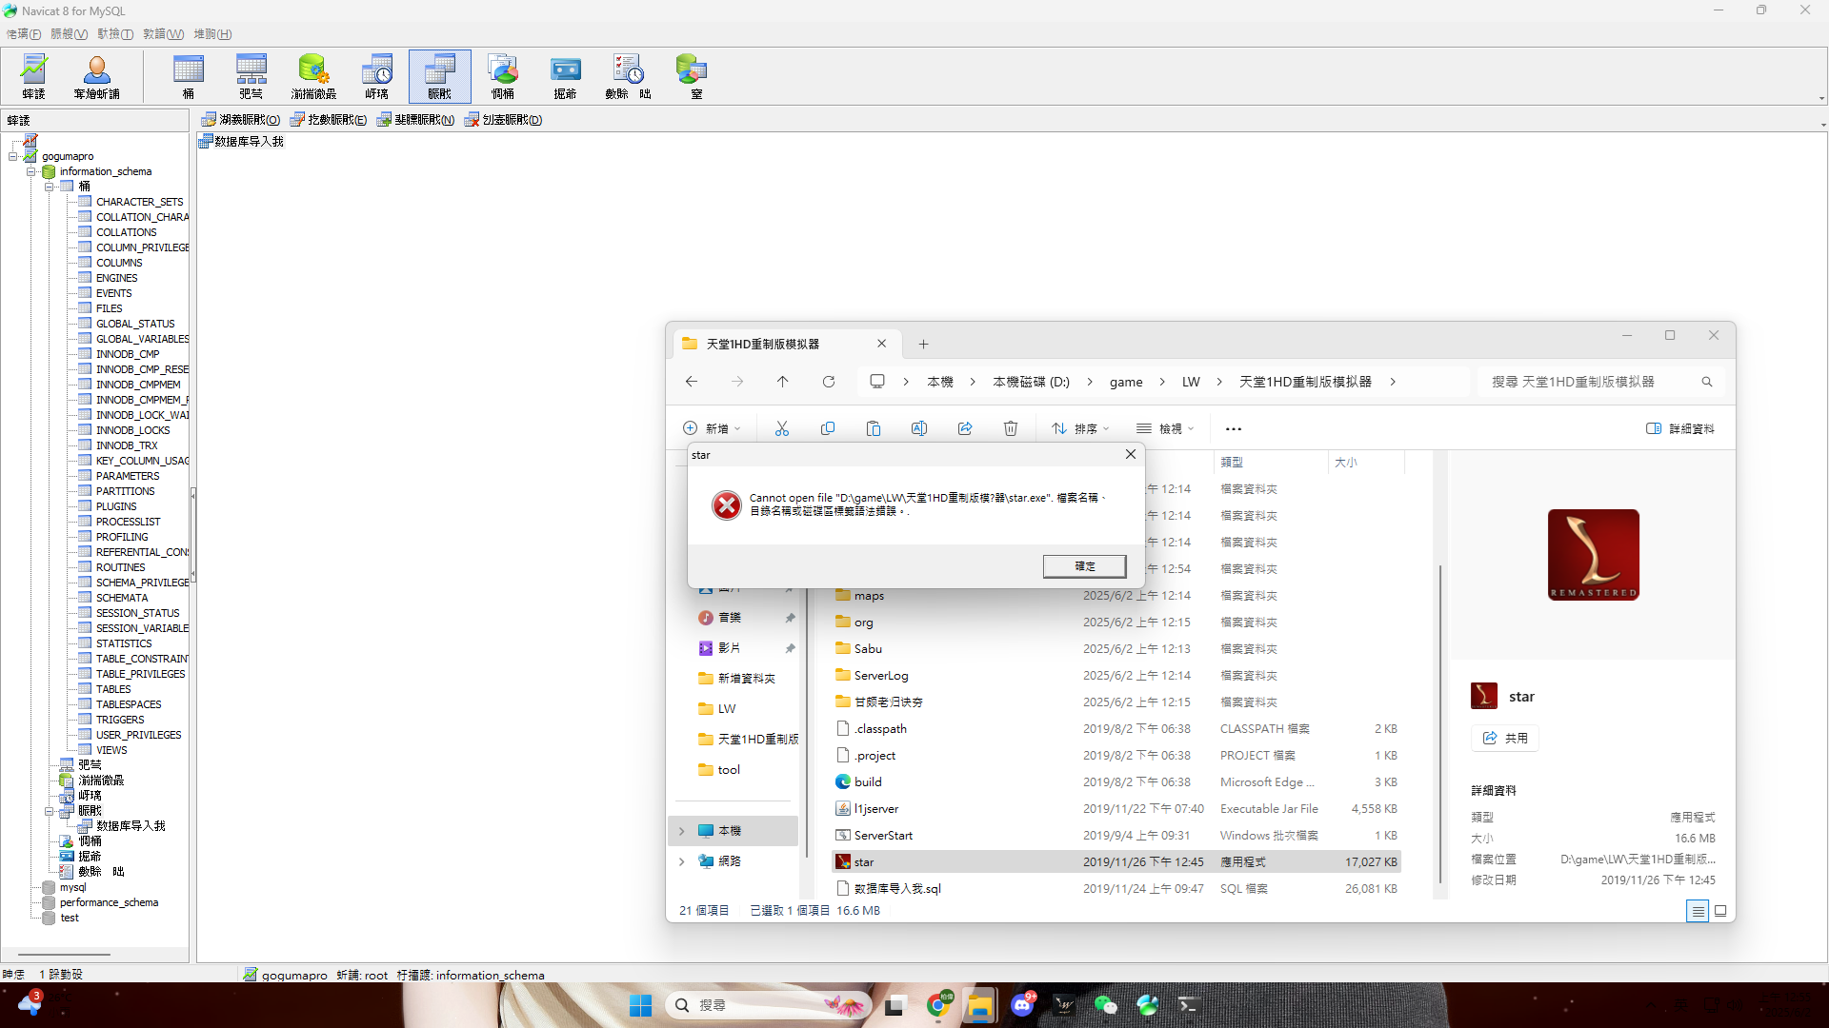
Task: Open Navicat menu ending with (H)
Action: [212, 34]
